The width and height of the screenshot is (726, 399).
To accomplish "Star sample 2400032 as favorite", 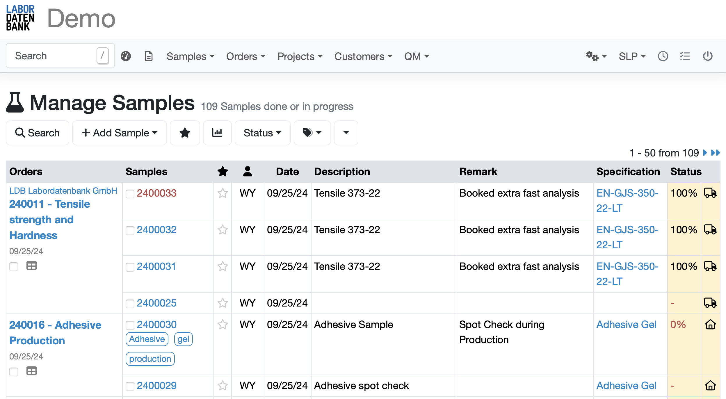I will click(x=223, y=230).
